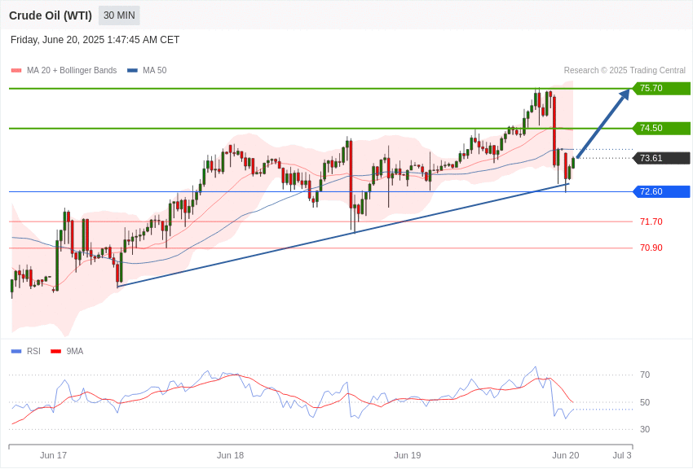This screenshot has height=469, width=693.
Task: Click the black 73.61 current price tag
Action: pos(662,158)
